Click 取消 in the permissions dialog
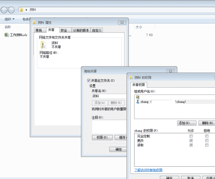The width and height of the screenshot is (215, 179). (x=191, y=178)
